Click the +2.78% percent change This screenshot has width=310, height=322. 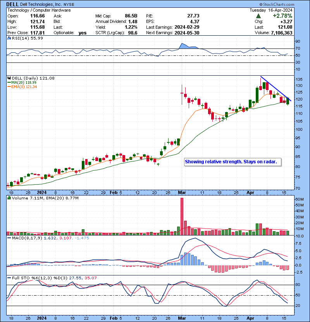point(282,16)
